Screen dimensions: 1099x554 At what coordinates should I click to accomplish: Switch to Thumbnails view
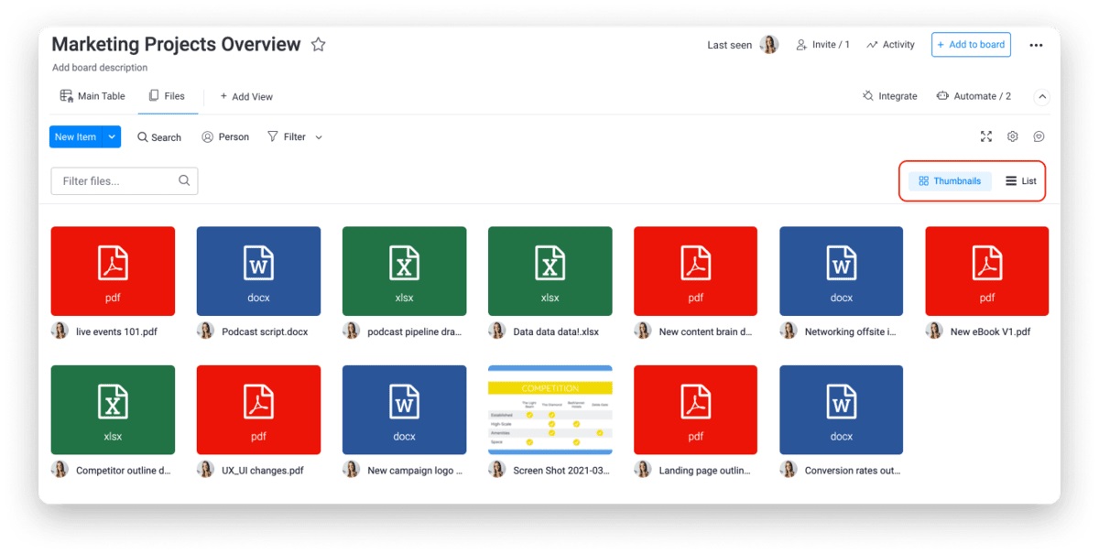point(950,181)
